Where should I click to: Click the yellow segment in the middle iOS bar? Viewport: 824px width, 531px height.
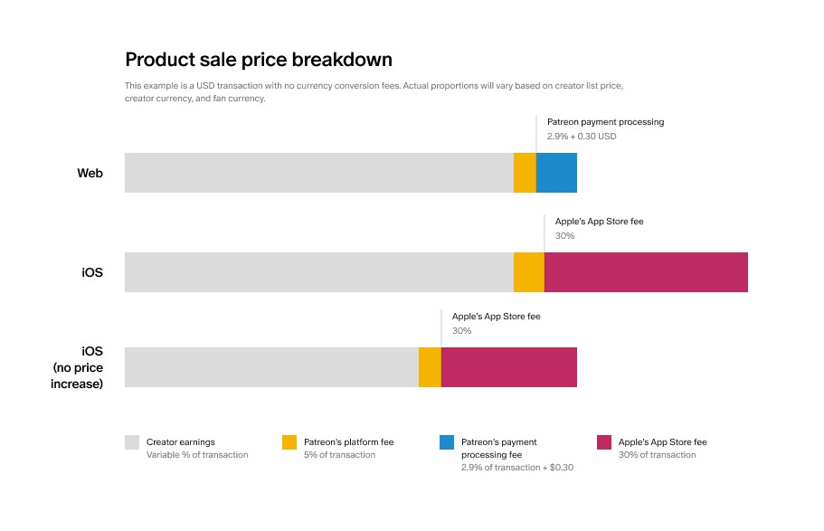coord(529,272)
